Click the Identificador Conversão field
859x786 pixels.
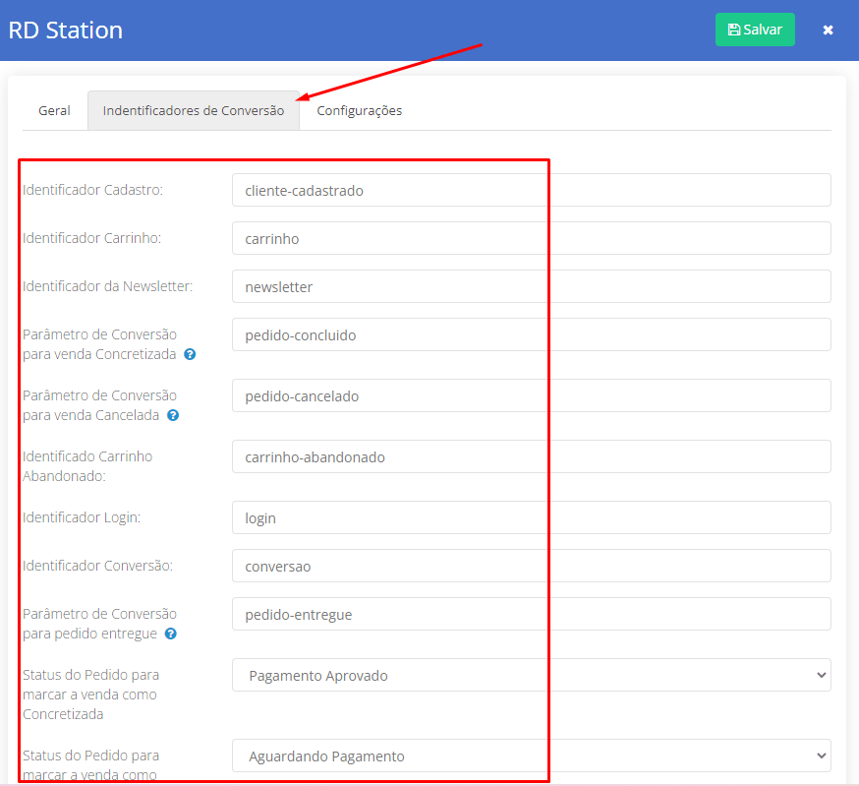coord(532,566)
